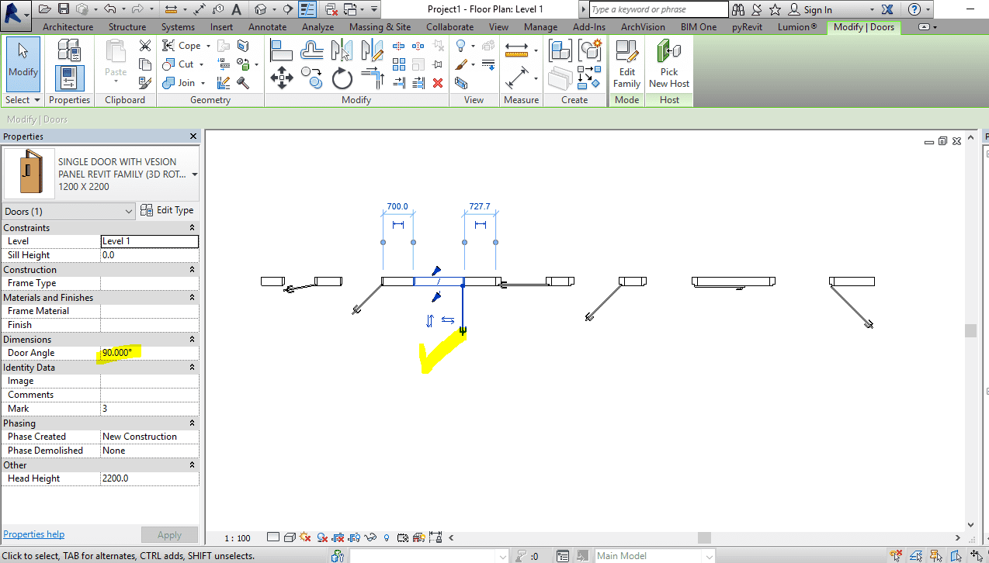Collapse the Constraints section in Properties
This screenshot has width=989, height=563.
click(x=192, y=228)
